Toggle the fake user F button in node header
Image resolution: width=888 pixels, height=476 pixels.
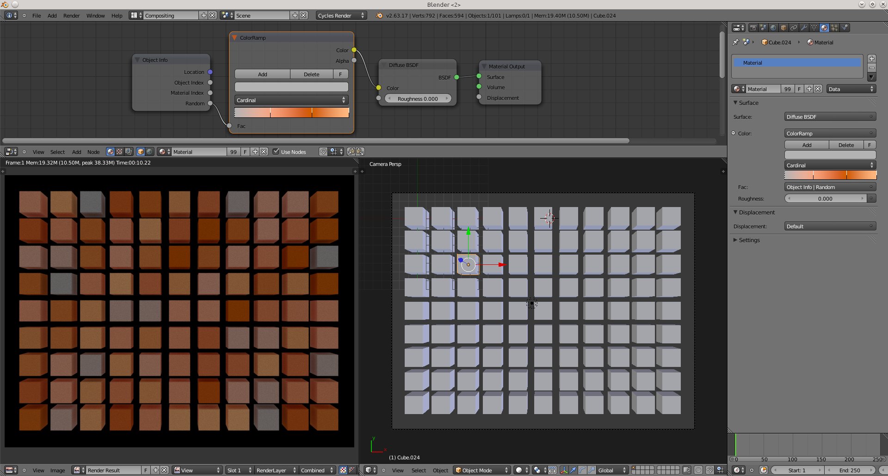pos(245,152)
